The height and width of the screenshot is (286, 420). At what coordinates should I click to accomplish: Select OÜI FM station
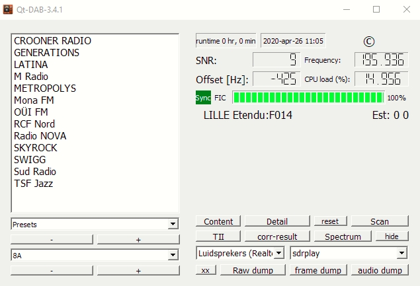[95, 112]
